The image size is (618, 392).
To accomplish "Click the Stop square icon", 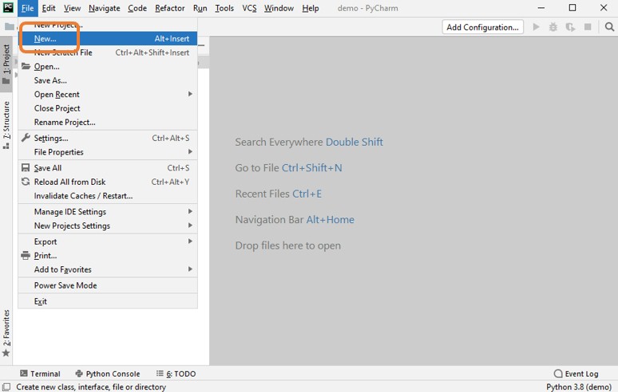I will click(x=588, y=27).
